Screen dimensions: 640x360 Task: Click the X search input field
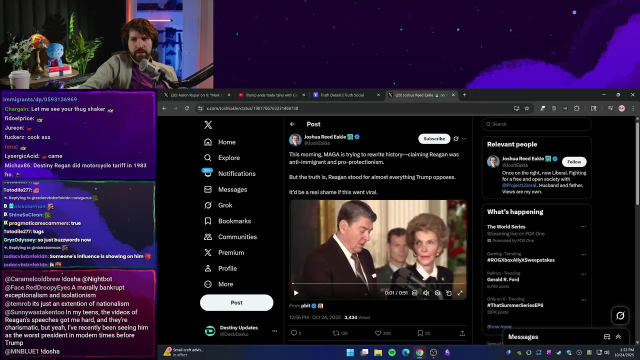(x=537, y=124)
